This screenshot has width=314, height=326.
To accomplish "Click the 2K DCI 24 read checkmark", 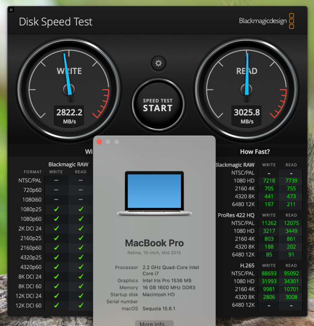I will [x=81, y=228].
